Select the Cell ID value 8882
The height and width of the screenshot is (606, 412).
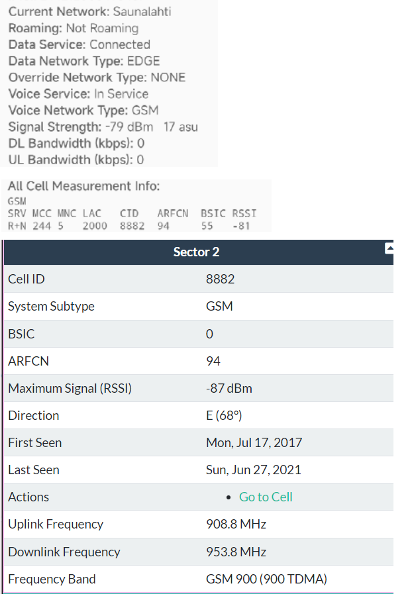click(x=221, y=279)
